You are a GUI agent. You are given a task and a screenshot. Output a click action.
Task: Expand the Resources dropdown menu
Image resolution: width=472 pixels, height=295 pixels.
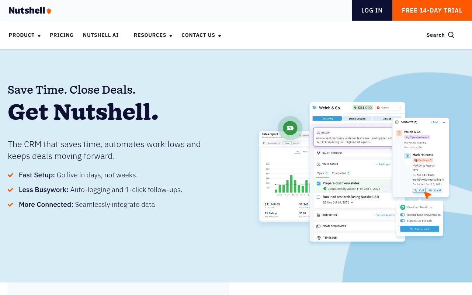(153, 35)
